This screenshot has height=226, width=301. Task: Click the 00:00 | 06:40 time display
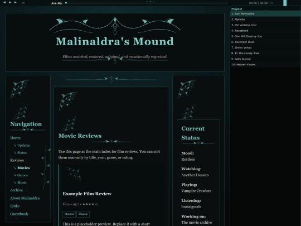click(x=258, y=3)
